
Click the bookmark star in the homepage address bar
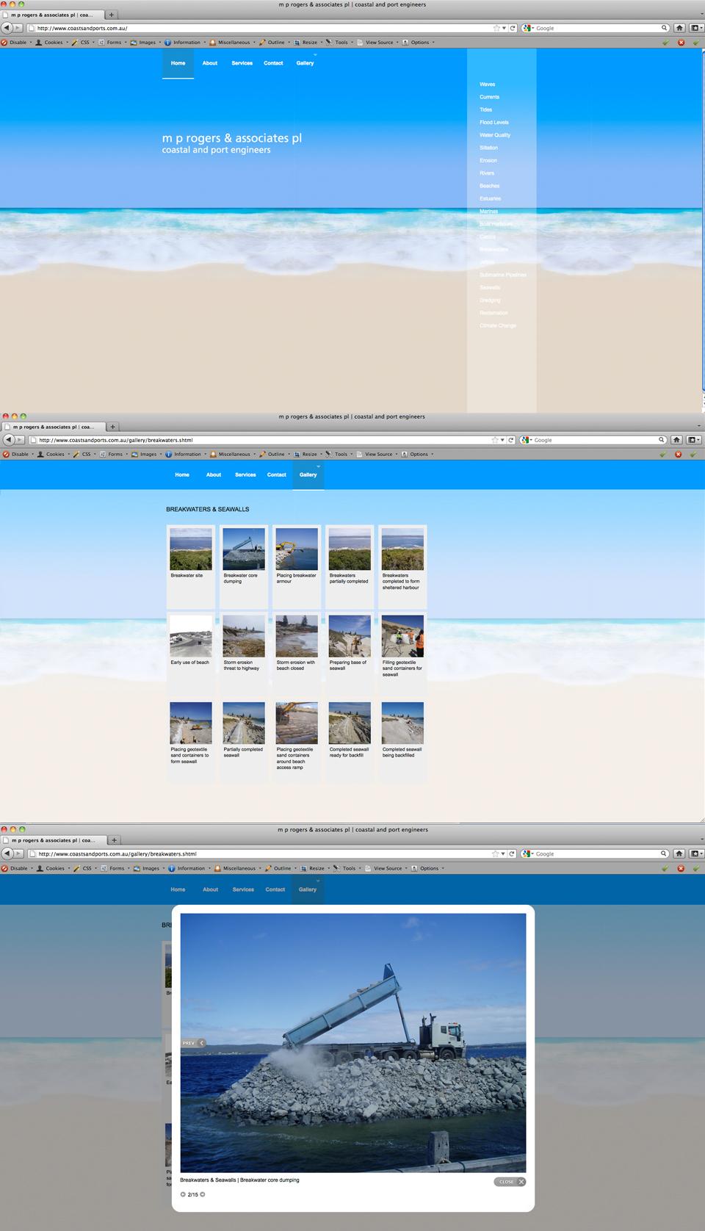[496, 28]
